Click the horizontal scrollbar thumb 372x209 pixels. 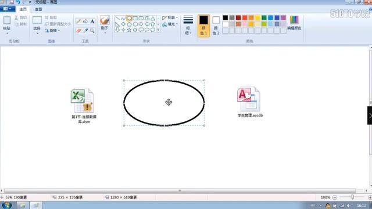(x=180, y=190)
